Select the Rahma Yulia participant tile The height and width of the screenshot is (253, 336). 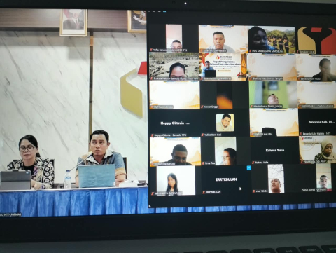274,151
